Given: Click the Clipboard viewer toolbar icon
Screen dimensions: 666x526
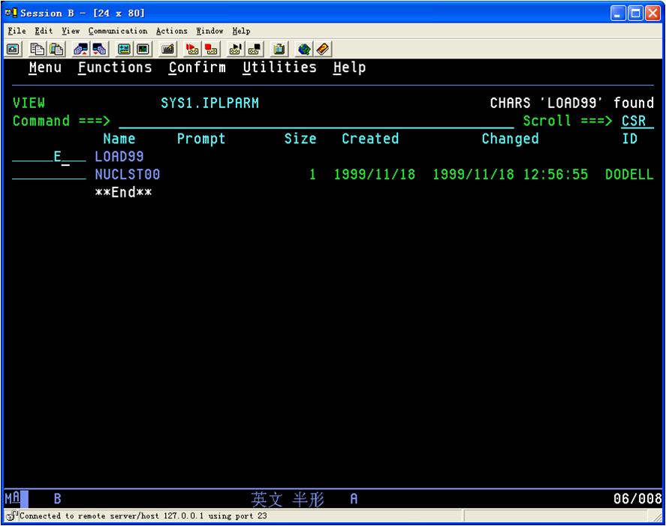Looking at the screenshot, I should pyautogui.click(x=279, y=50).
